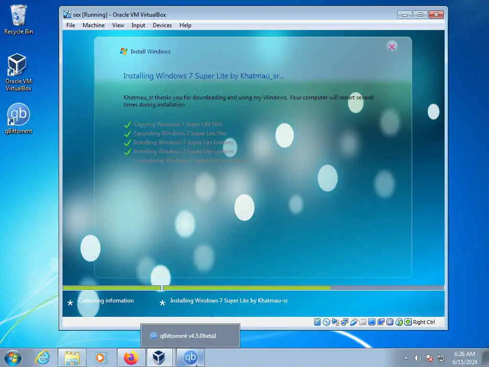The width and height of the screenshot is (489, 367).
Task: Click 'Installing Windows 7 Super Lite features' step
Action: 183,142
